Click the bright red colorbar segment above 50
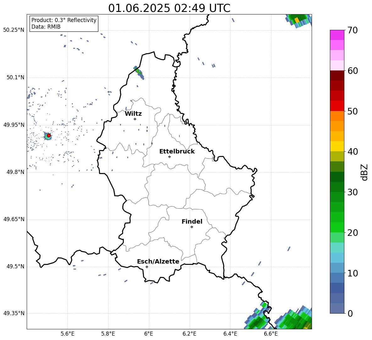Image resolution: width=372 pixels, height=340 pixels. point(337,106)
